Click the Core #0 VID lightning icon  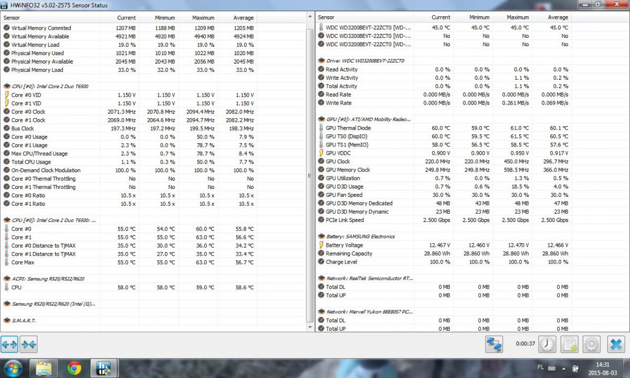click(6, 95)
